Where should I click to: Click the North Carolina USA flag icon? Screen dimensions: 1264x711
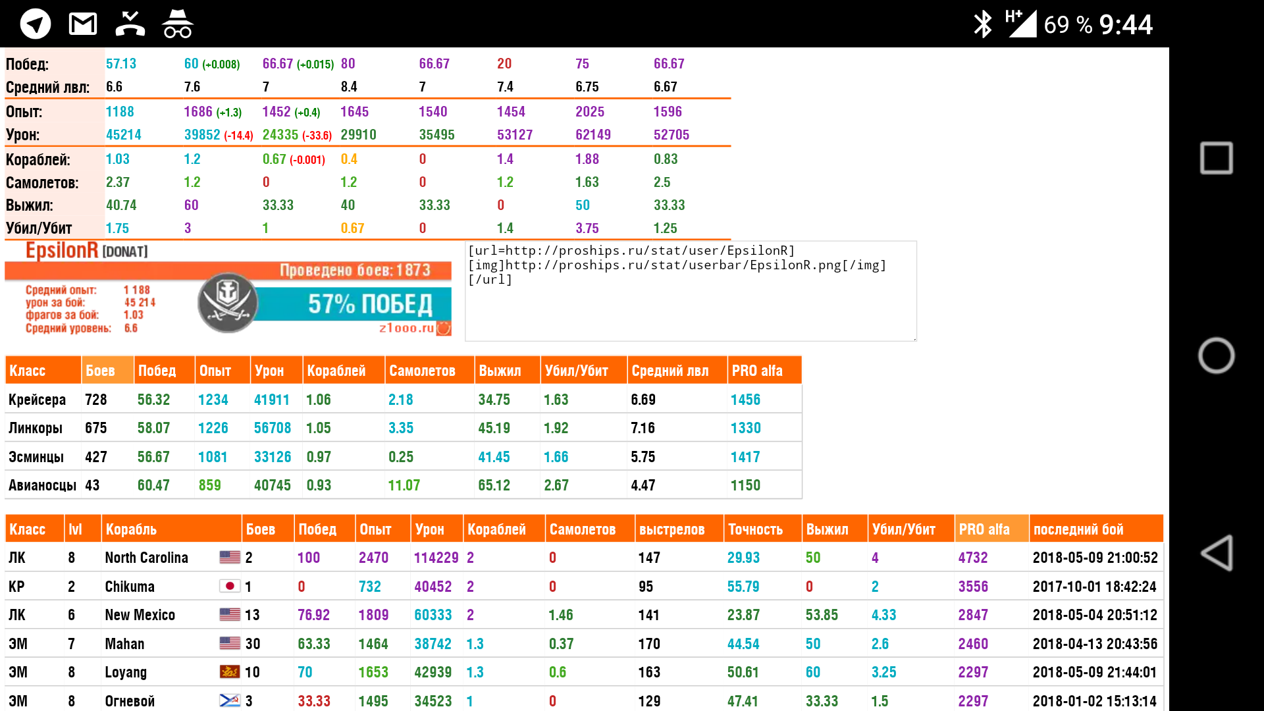pyautogui.click(x=230, y=558)
